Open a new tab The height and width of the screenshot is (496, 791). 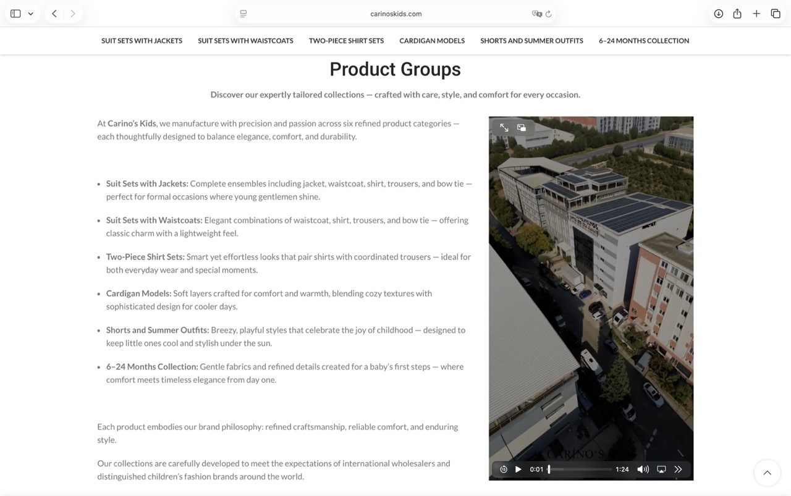(756, 14)
